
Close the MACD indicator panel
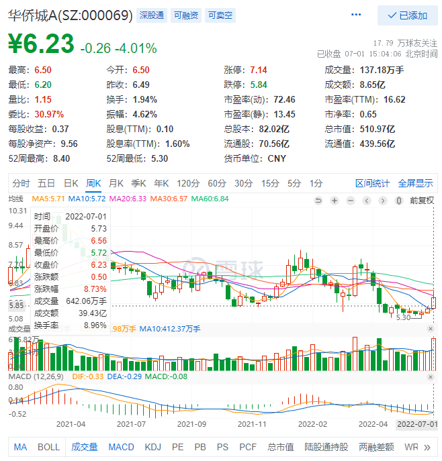point(431,377)
